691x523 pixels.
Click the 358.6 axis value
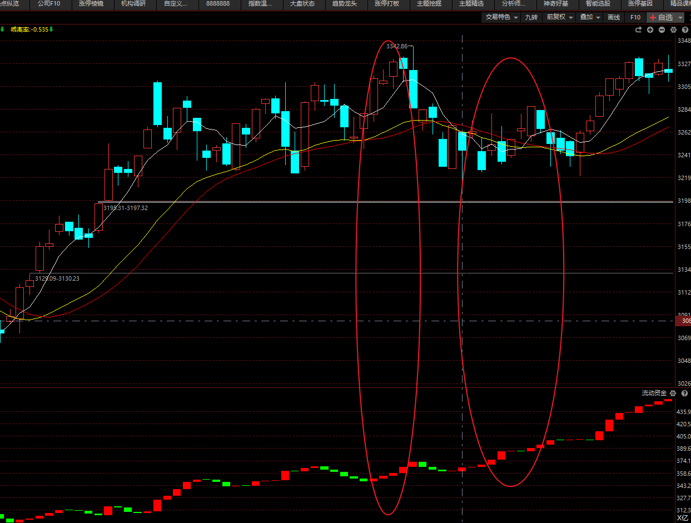683,474
